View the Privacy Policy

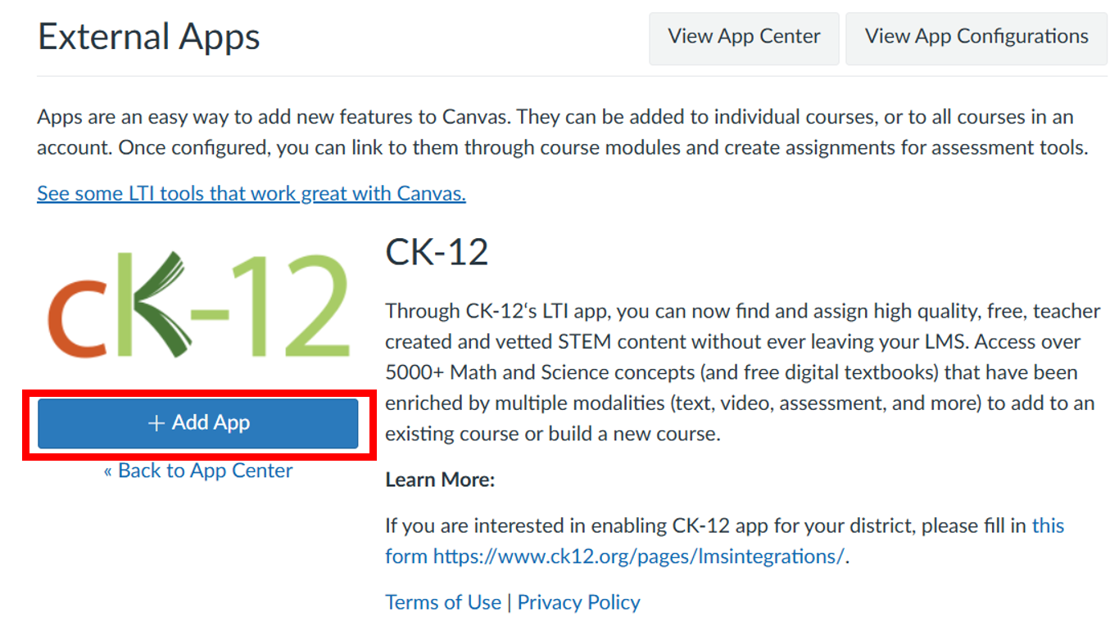[x=578, y=602]
